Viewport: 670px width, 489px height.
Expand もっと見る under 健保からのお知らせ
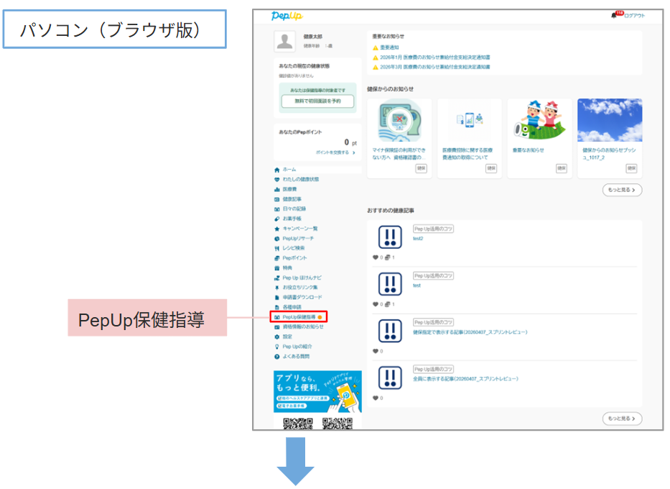click(622, 190)
